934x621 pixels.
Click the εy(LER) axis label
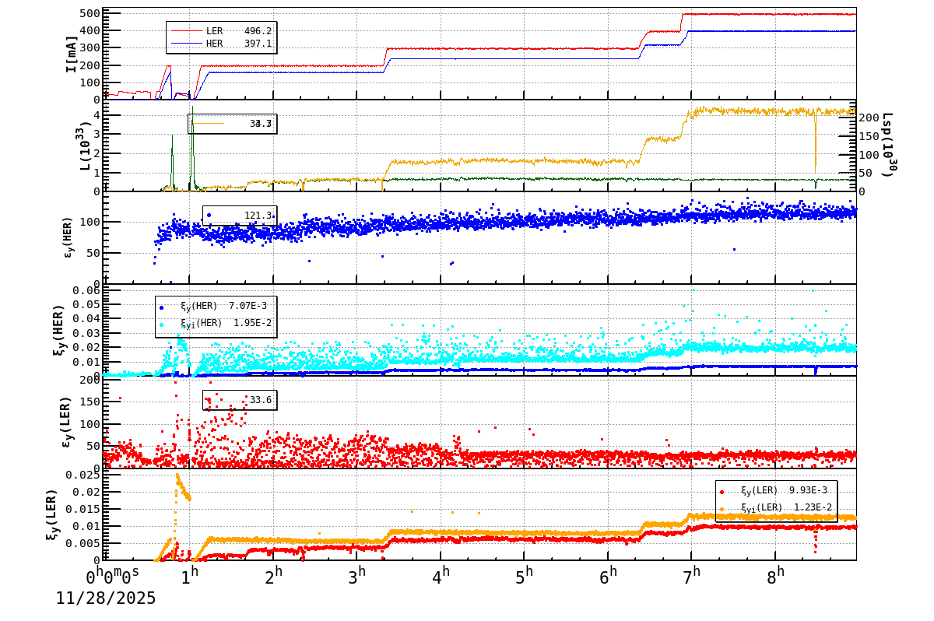click(67, 421)
